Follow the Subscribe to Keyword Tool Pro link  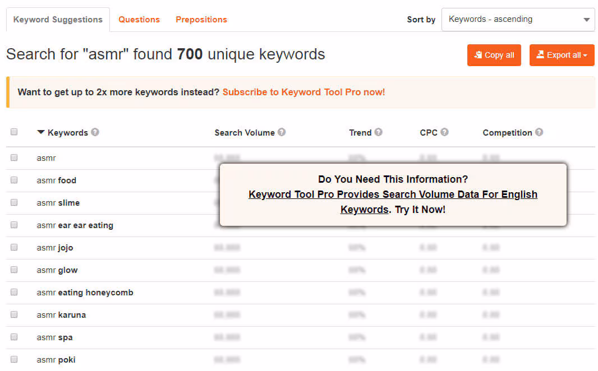pyautogui.click(x=303, y=92)
